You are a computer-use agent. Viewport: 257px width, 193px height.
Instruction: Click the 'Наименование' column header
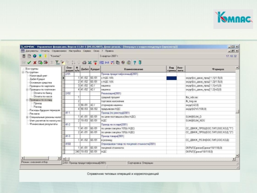click(134, 69)
